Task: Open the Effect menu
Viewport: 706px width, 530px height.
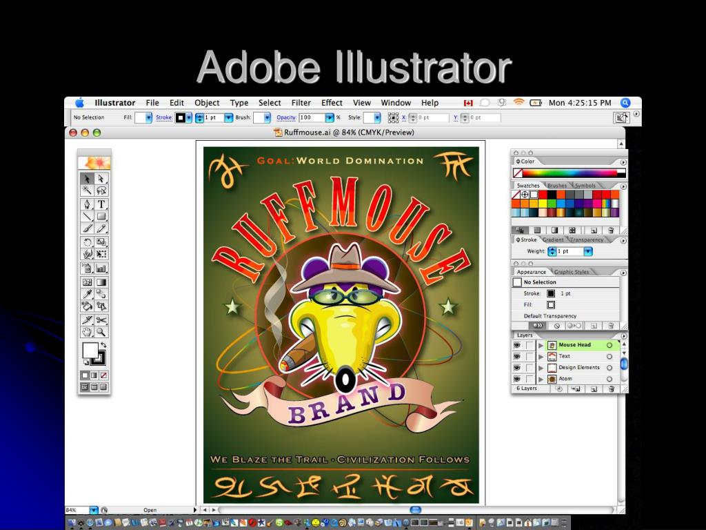Action: tap(332, 103)
